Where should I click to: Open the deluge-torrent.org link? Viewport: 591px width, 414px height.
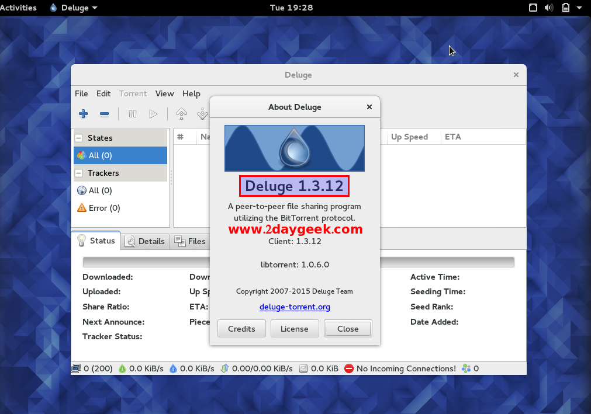point(295,307)
